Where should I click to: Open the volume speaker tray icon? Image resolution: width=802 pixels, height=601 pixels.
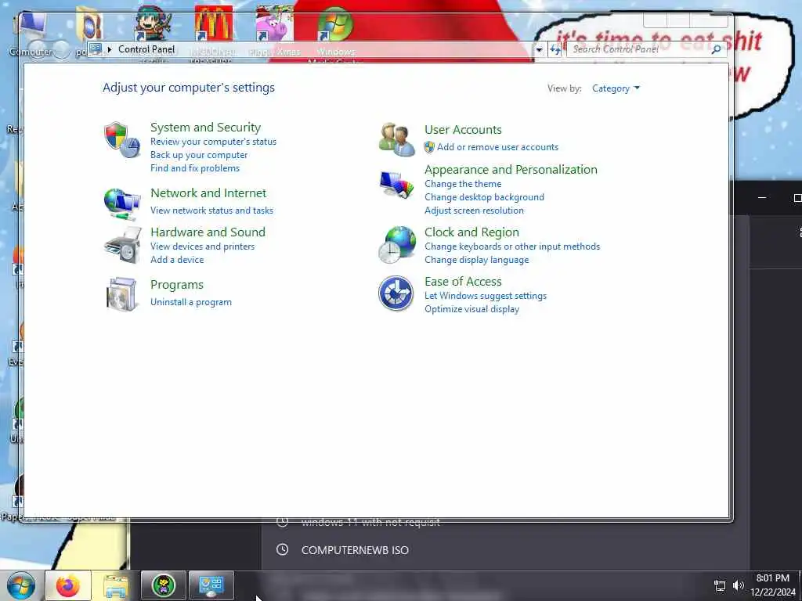pyautogui.click(x=738, y=585)
